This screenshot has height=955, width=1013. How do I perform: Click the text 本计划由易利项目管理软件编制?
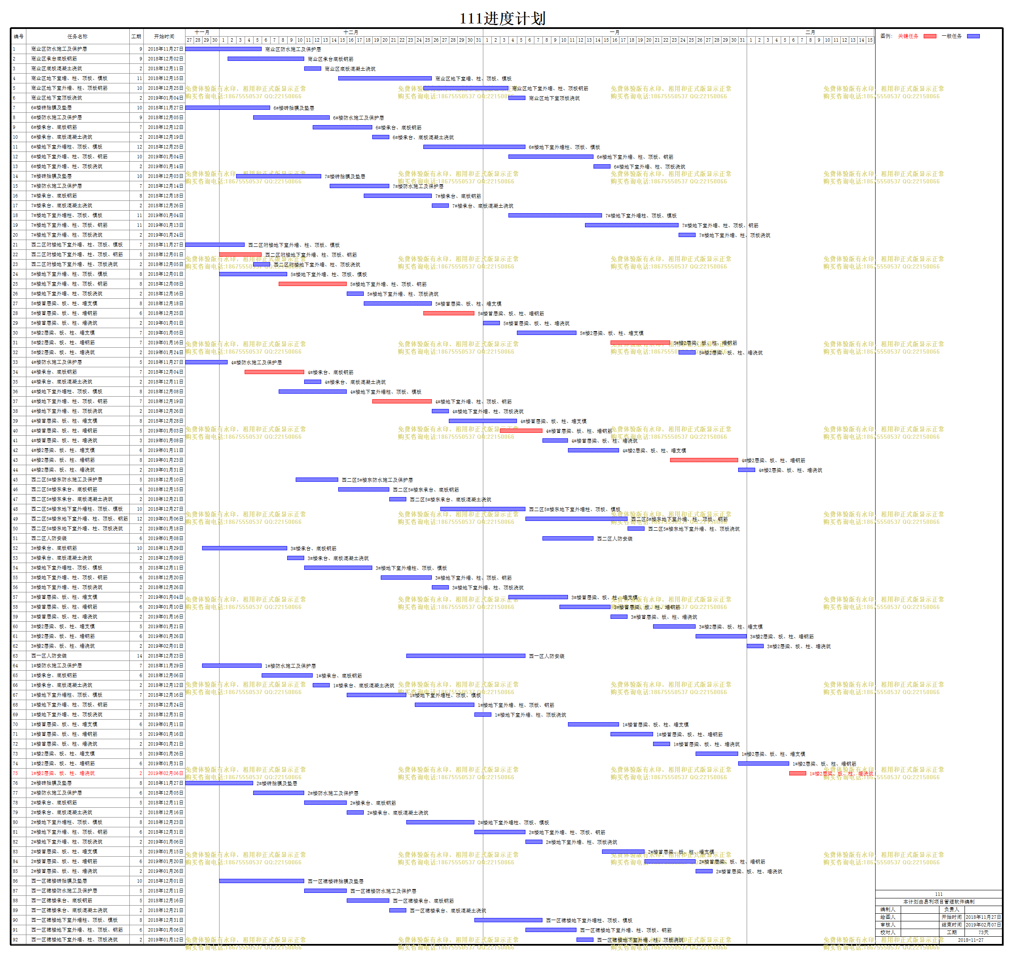939,902
